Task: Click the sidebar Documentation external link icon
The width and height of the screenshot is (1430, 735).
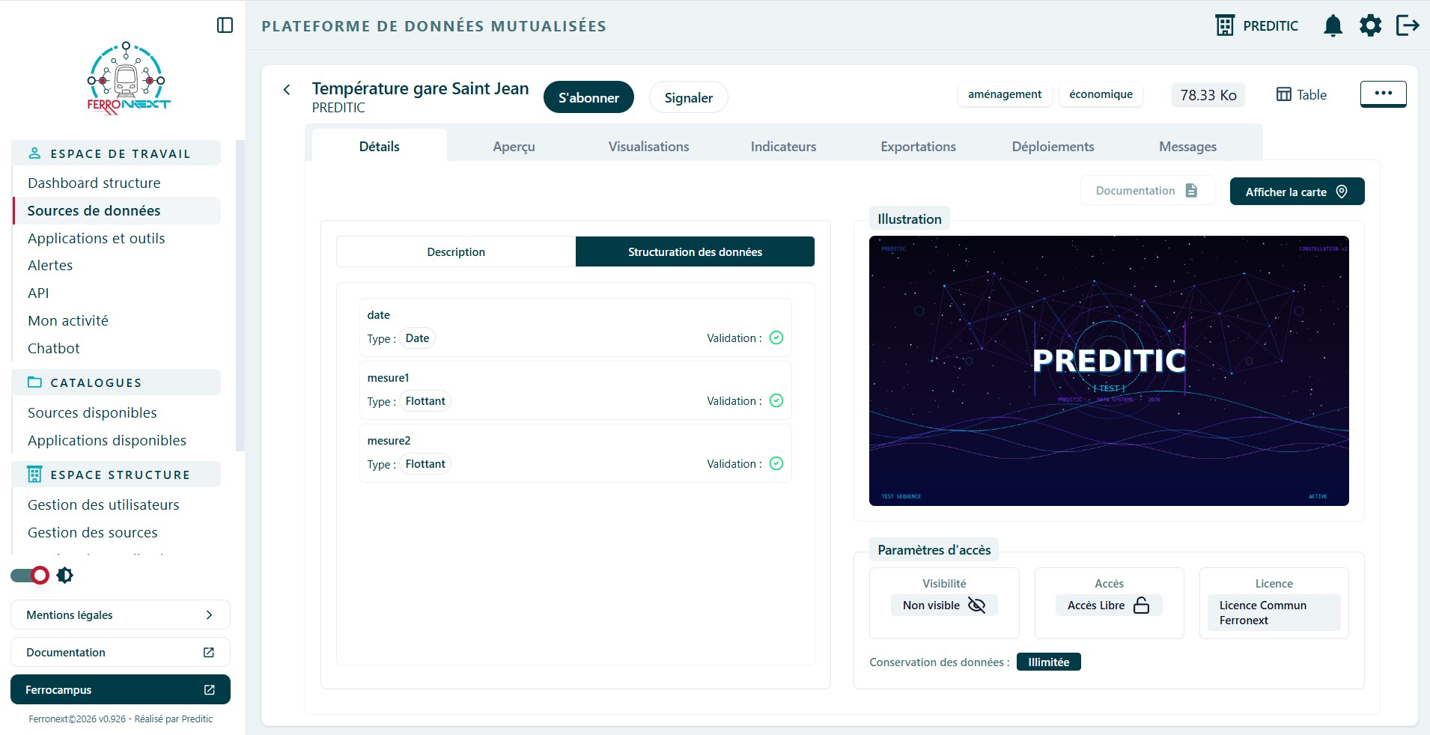Action: click(x=209, y=652)
